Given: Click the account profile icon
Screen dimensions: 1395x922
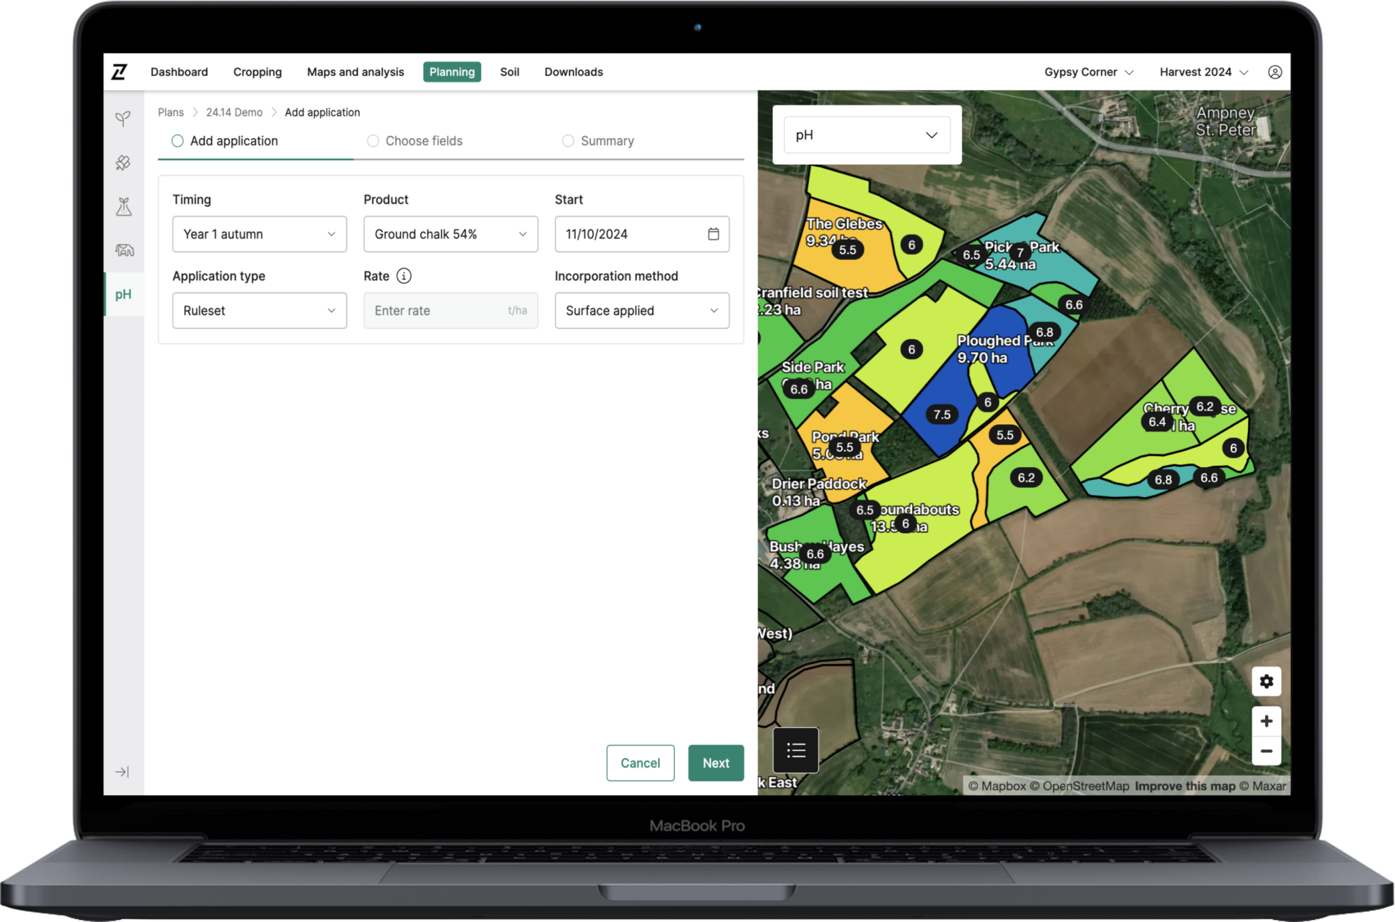Looking at the screenshot, I should [1275, 71].
